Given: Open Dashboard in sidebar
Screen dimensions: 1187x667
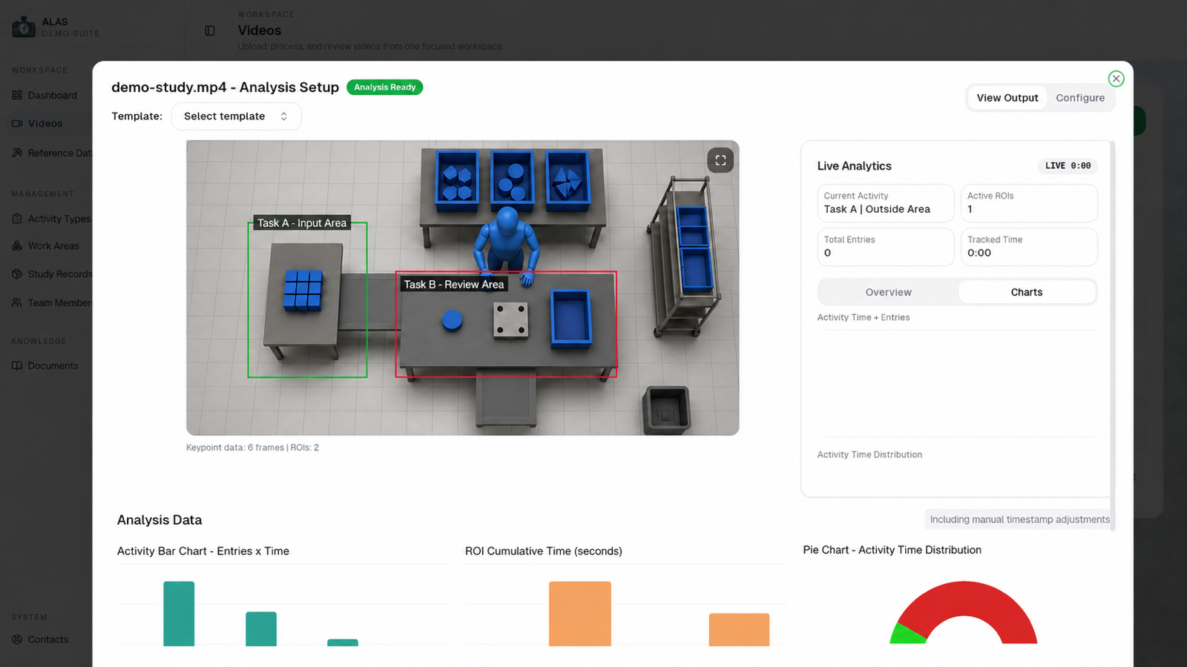Looking at the screenshot, I should 52,95.
